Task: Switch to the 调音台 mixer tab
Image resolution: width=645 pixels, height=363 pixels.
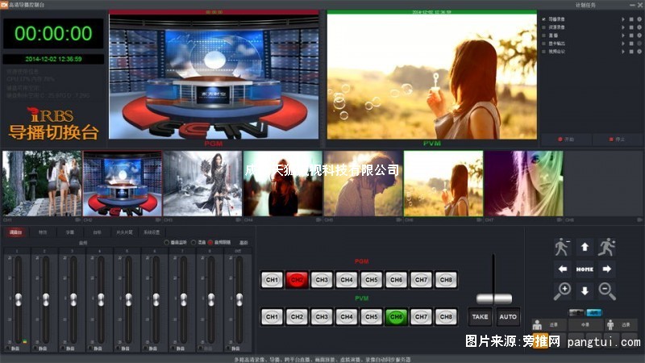Action: click(15, 232)
